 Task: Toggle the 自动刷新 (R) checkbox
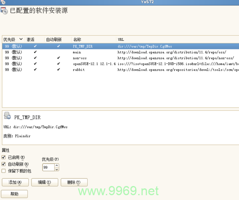coord(4,164)
